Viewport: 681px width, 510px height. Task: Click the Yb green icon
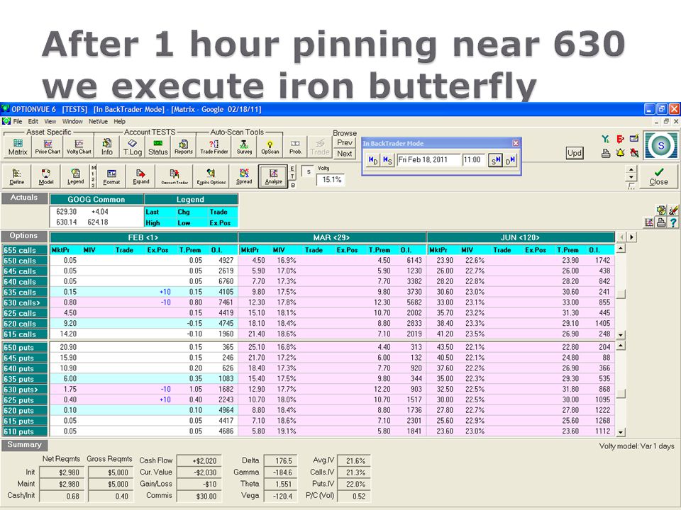pyautogui.click(x=605, y=139)
